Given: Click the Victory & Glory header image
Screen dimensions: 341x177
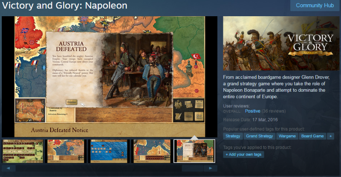Looking at the screenshot, I should (281, 44).
